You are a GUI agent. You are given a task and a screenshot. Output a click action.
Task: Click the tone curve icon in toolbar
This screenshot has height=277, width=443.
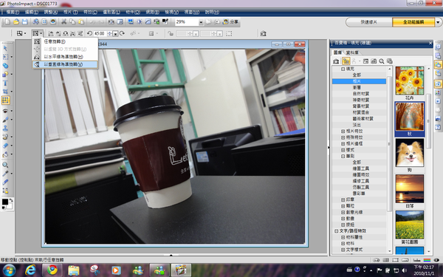click(x=148, y=21)
